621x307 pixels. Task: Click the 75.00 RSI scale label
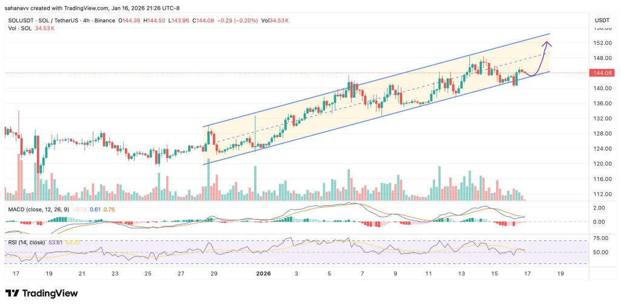click(599, 240)
